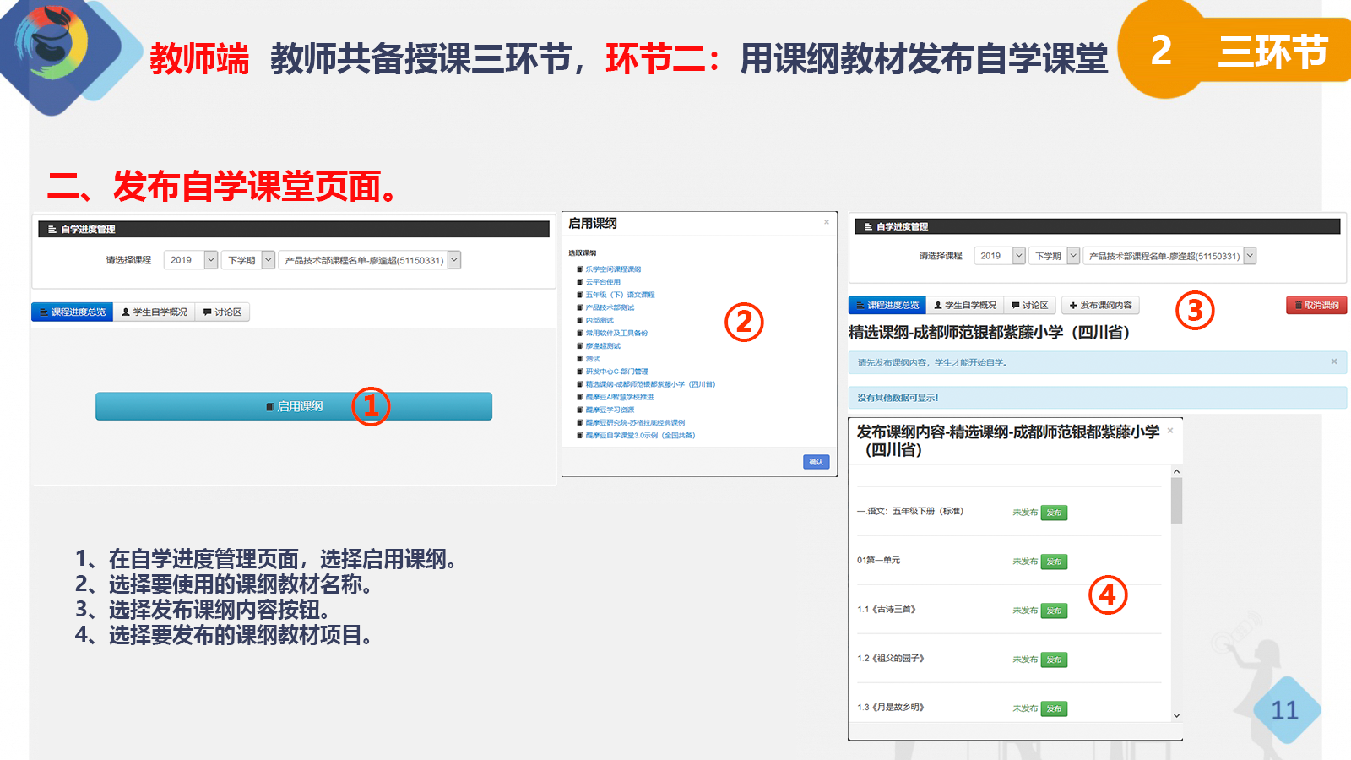Click the 启用课纲 button in the left panel
The image size is (1351, 760).
(293, 406)
